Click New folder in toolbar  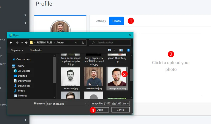[x=36, y=50]
